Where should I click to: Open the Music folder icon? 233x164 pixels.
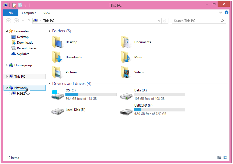pyautogui.click(x=126, y=57)
